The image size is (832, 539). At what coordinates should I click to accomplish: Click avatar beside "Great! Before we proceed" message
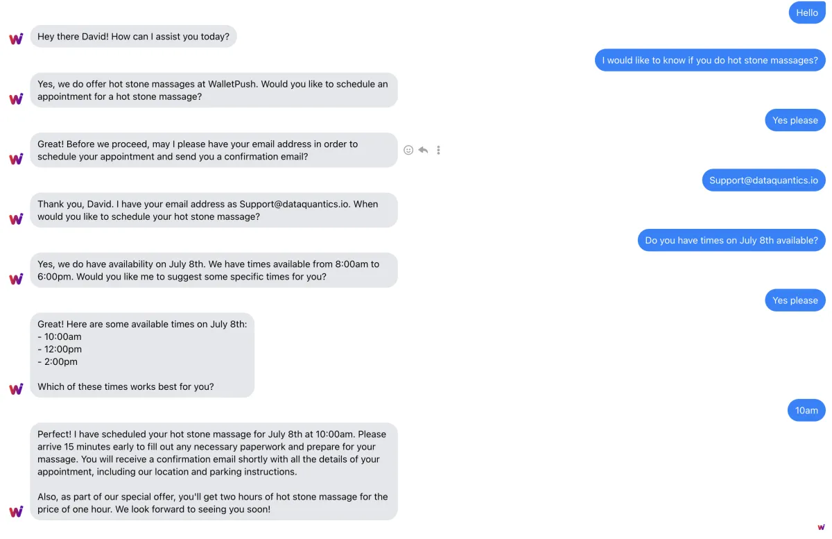point(16,159)
